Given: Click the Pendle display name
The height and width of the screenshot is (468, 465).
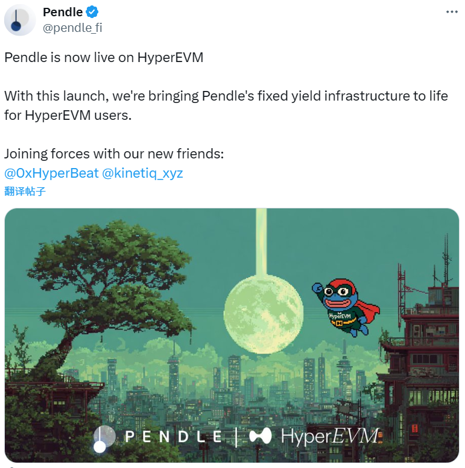Looking at the screenshot, I should click(x=63, y=12).
